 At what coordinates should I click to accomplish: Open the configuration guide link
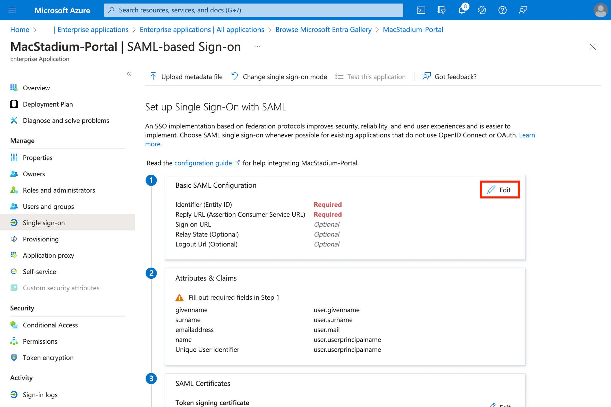coord(203,163)
